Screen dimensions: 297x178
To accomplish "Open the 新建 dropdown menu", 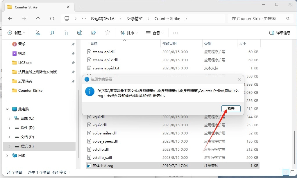I will tap(16, 33).
